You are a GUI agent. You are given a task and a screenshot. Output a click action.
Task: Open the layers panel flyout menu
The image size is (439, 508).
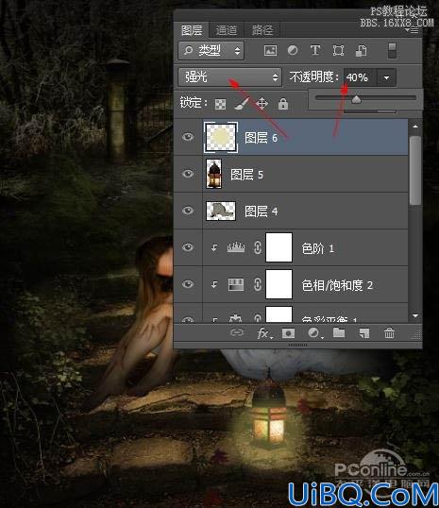pos(414,30)
